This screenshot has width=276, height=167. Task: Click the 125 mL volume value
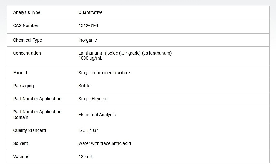coord(86,156)
